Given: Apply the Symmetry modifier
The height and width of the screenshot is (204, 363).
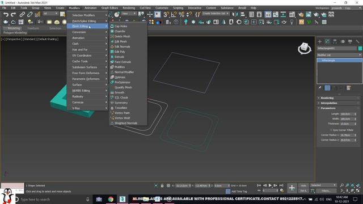Looking at the screenshot, I should tap(128, 103).
